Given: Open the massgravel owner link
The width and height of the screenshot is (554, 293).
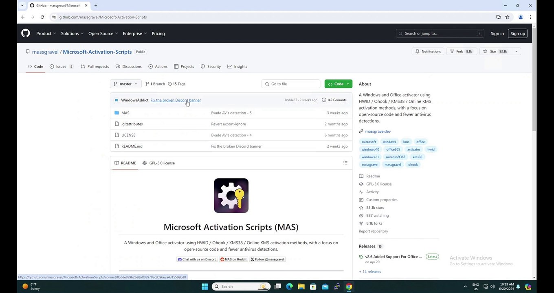Looking at the screenshot, I should pos(45,52).
